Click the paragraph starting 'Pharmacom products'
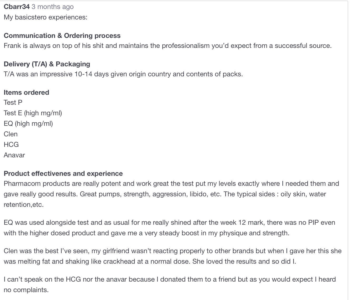Screen dimensions: 354x300 [x=171, y=194]
